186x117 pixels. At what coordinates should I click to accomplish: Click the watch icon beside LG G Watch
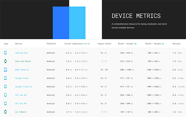click(5, 112)
